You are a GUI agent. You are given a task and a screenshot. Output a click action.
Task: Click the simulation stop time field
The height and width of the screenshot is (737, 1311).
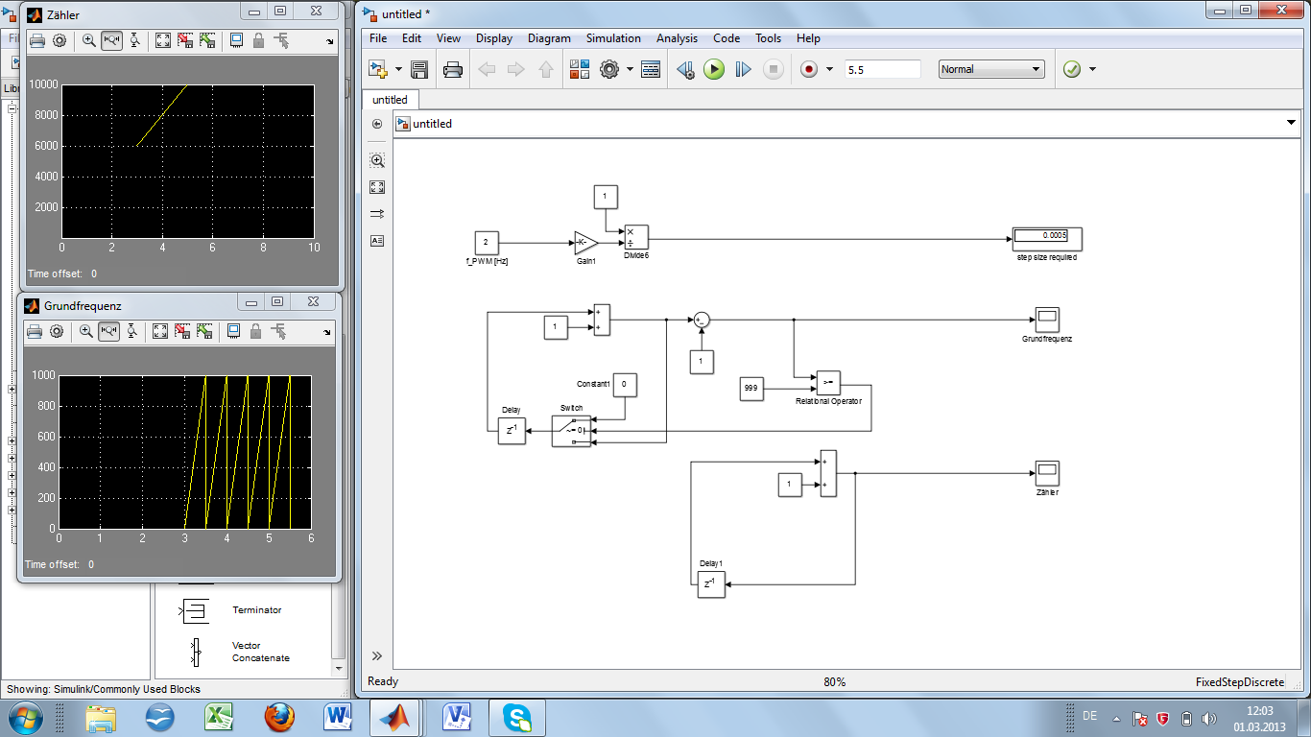pos(882,69)
